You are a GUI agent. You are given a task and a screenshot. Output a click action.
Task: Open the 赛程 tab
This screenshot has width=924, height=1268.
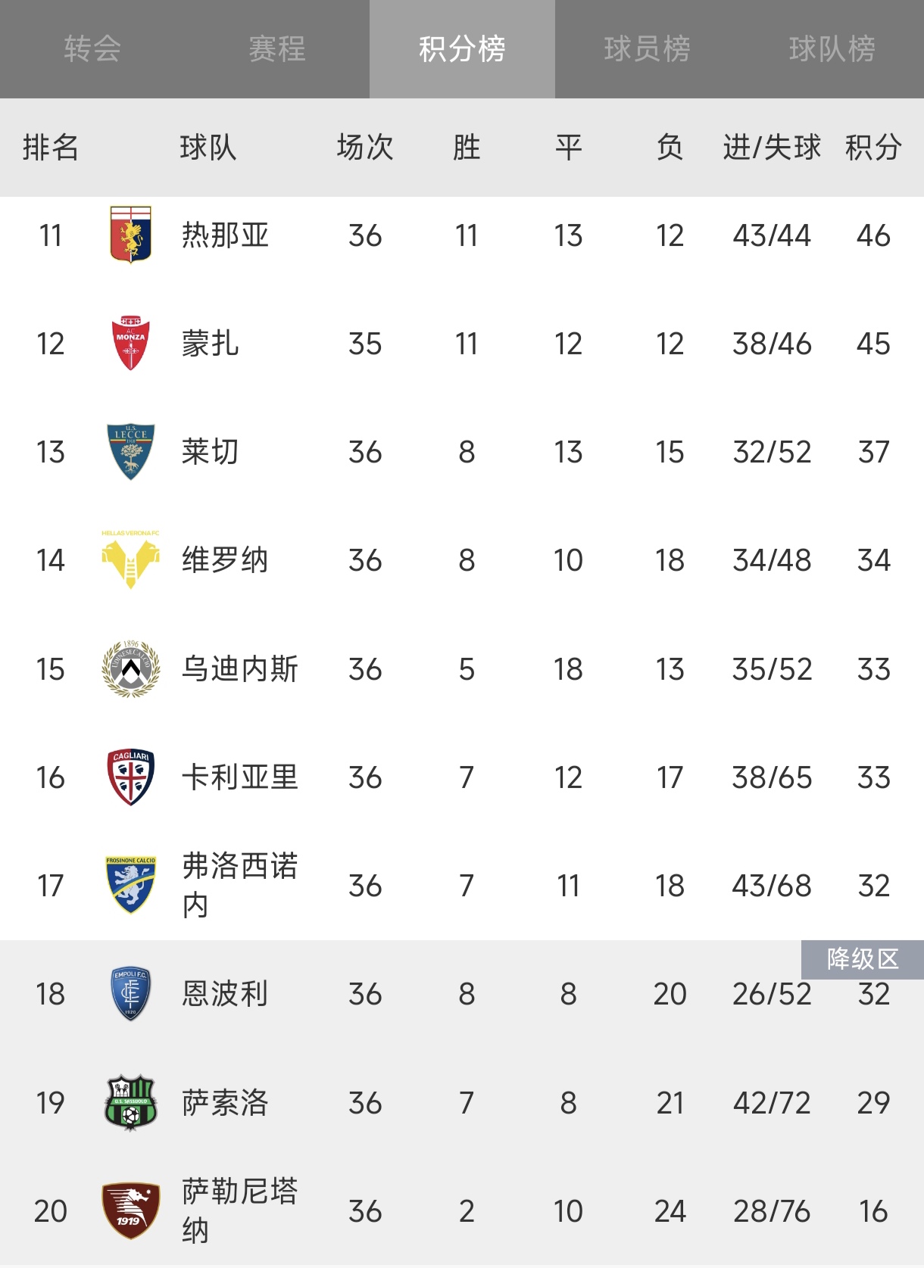click(277, 49)
